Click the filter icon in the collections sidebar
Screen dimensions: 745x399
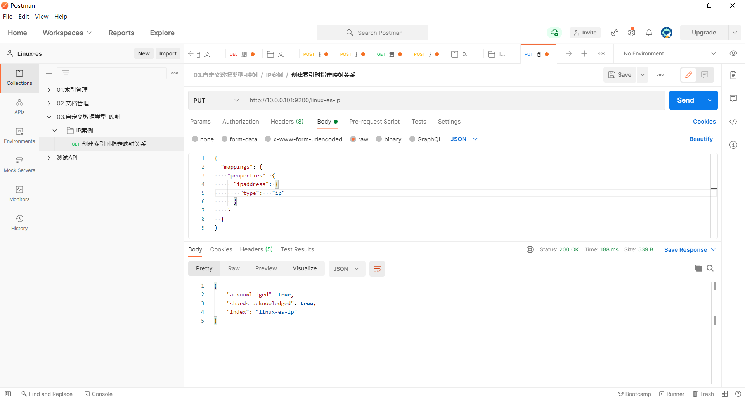pyautogui.click(x=66, y=73)
